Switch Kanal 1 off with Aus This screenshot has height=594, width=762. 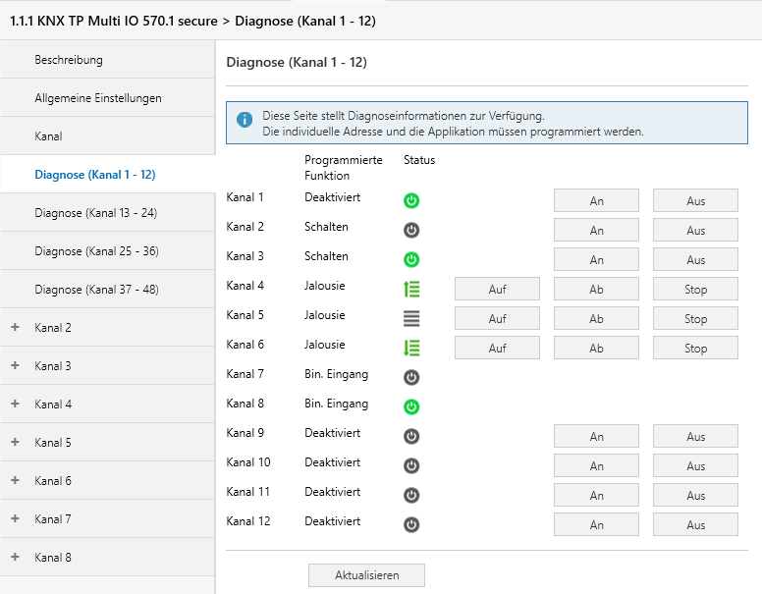pos(695,201)
